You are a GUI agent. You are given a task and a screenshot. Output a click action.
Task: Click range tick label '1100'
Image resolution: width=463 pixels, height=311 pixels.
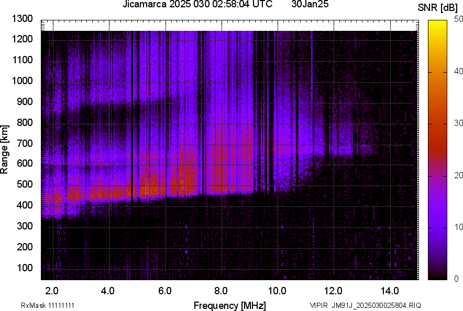pos(22,60)
